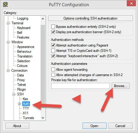This screenshot has width=138, height=133.
Task: Toggle keyboard-interactive auth checkbox
Action: tap(53, 56)
